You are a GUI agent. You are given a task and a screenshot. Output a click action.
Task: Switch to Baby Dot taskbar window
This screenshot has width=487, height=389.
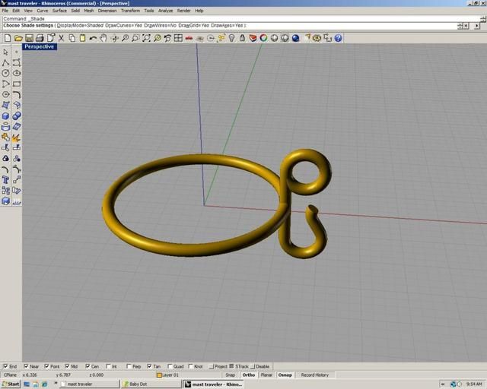pos(151,384)
